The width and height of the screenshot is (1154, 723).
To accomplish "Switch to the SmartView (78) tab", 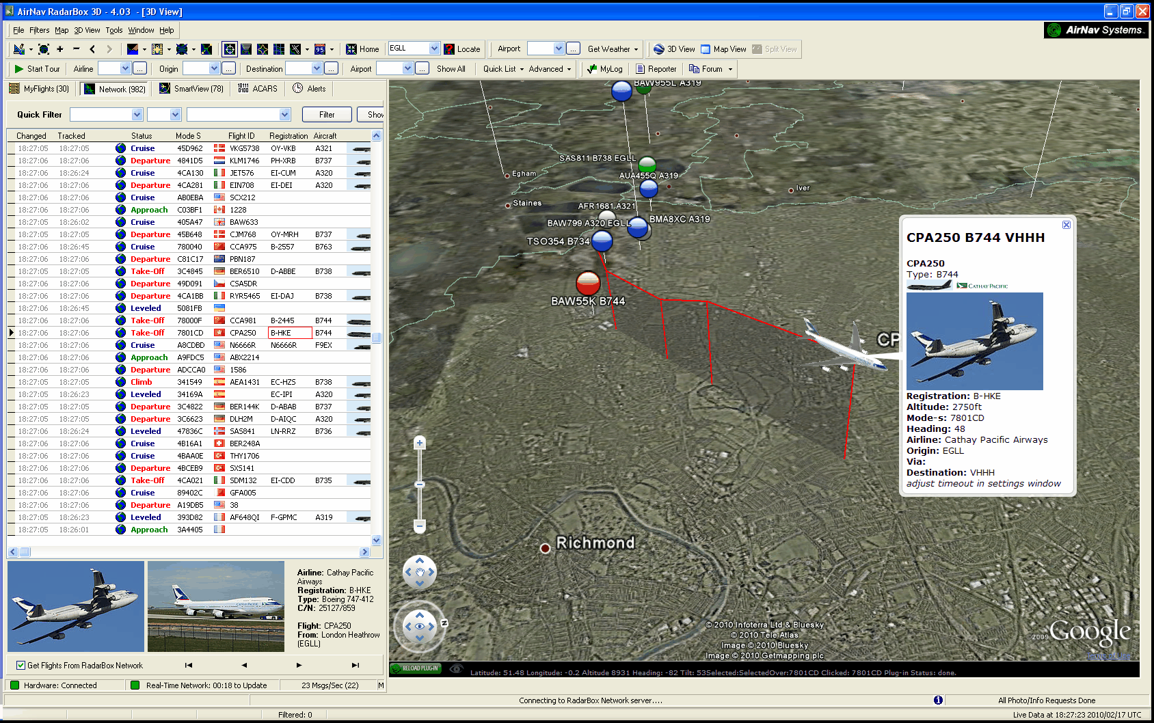I will (191, 89).
